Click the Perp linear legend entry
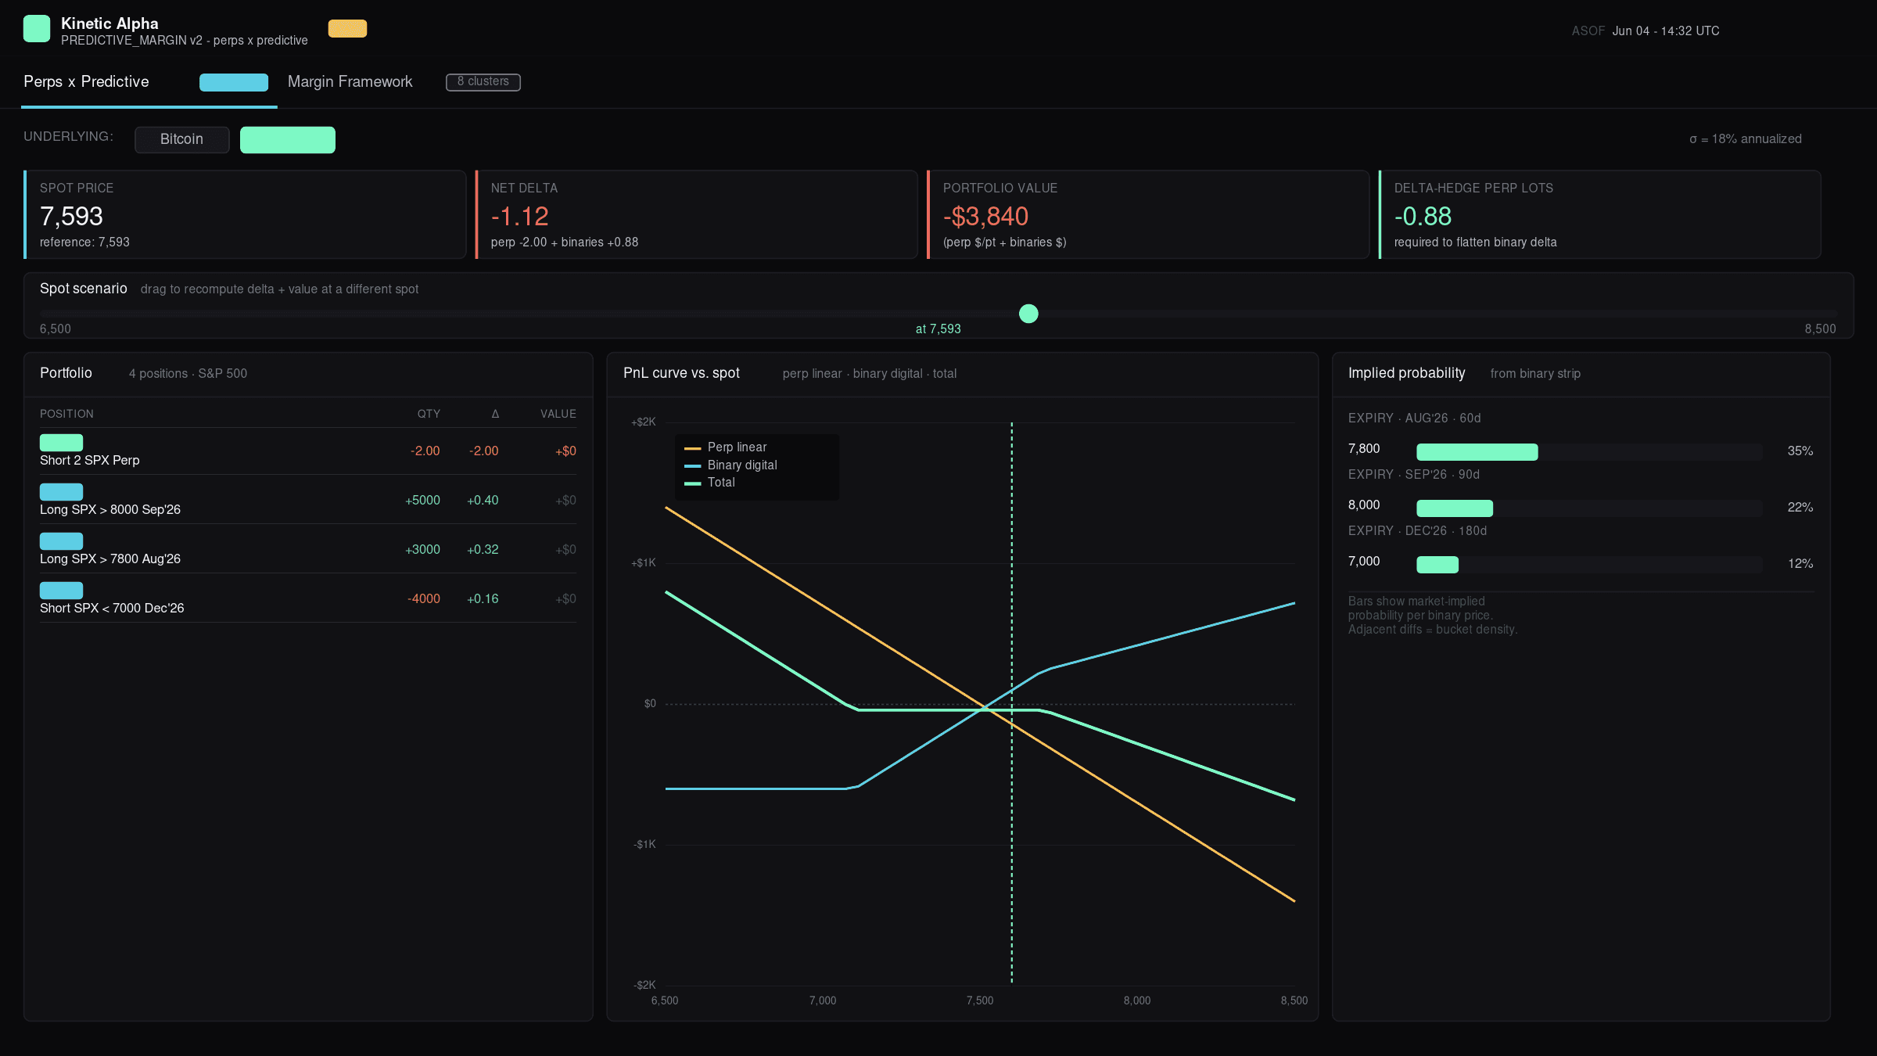Screen dimensions: 1877x1056 coord(726,447)
